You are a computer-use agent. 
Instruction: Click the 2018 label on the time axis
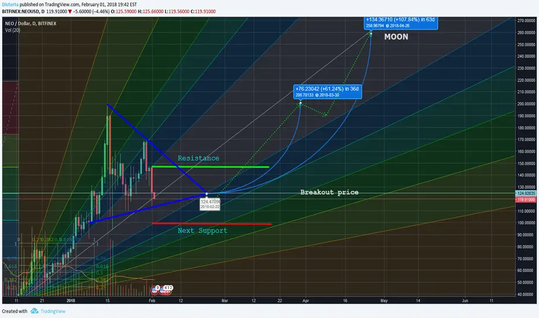click(x=71, y=301)
